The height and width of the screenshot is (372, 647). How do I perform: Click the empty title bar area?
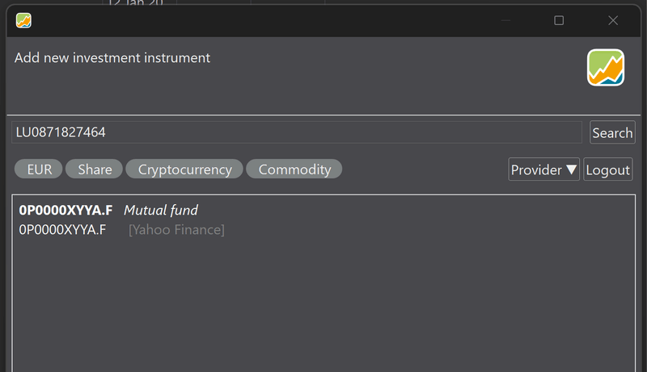point(283,21)
